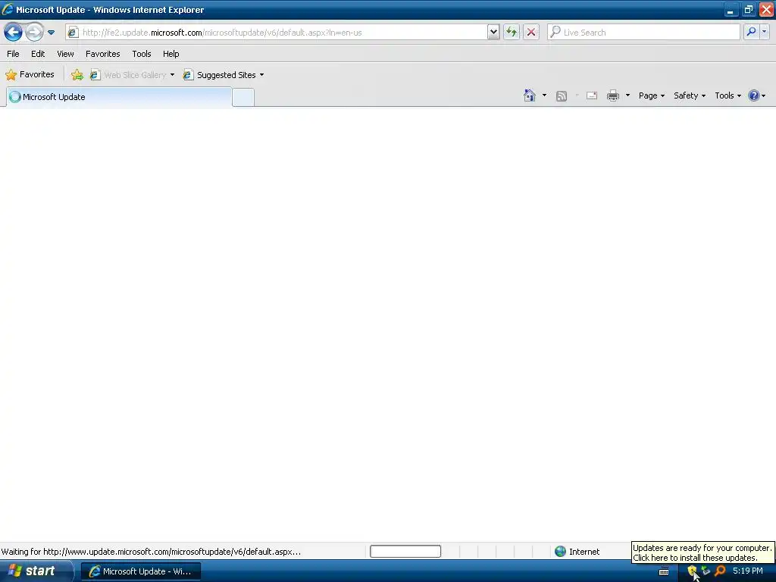The width and height of the screenshot is (776, 582).
Task: Click the Internet zone globe icon
Action: [x=560, y=552]
